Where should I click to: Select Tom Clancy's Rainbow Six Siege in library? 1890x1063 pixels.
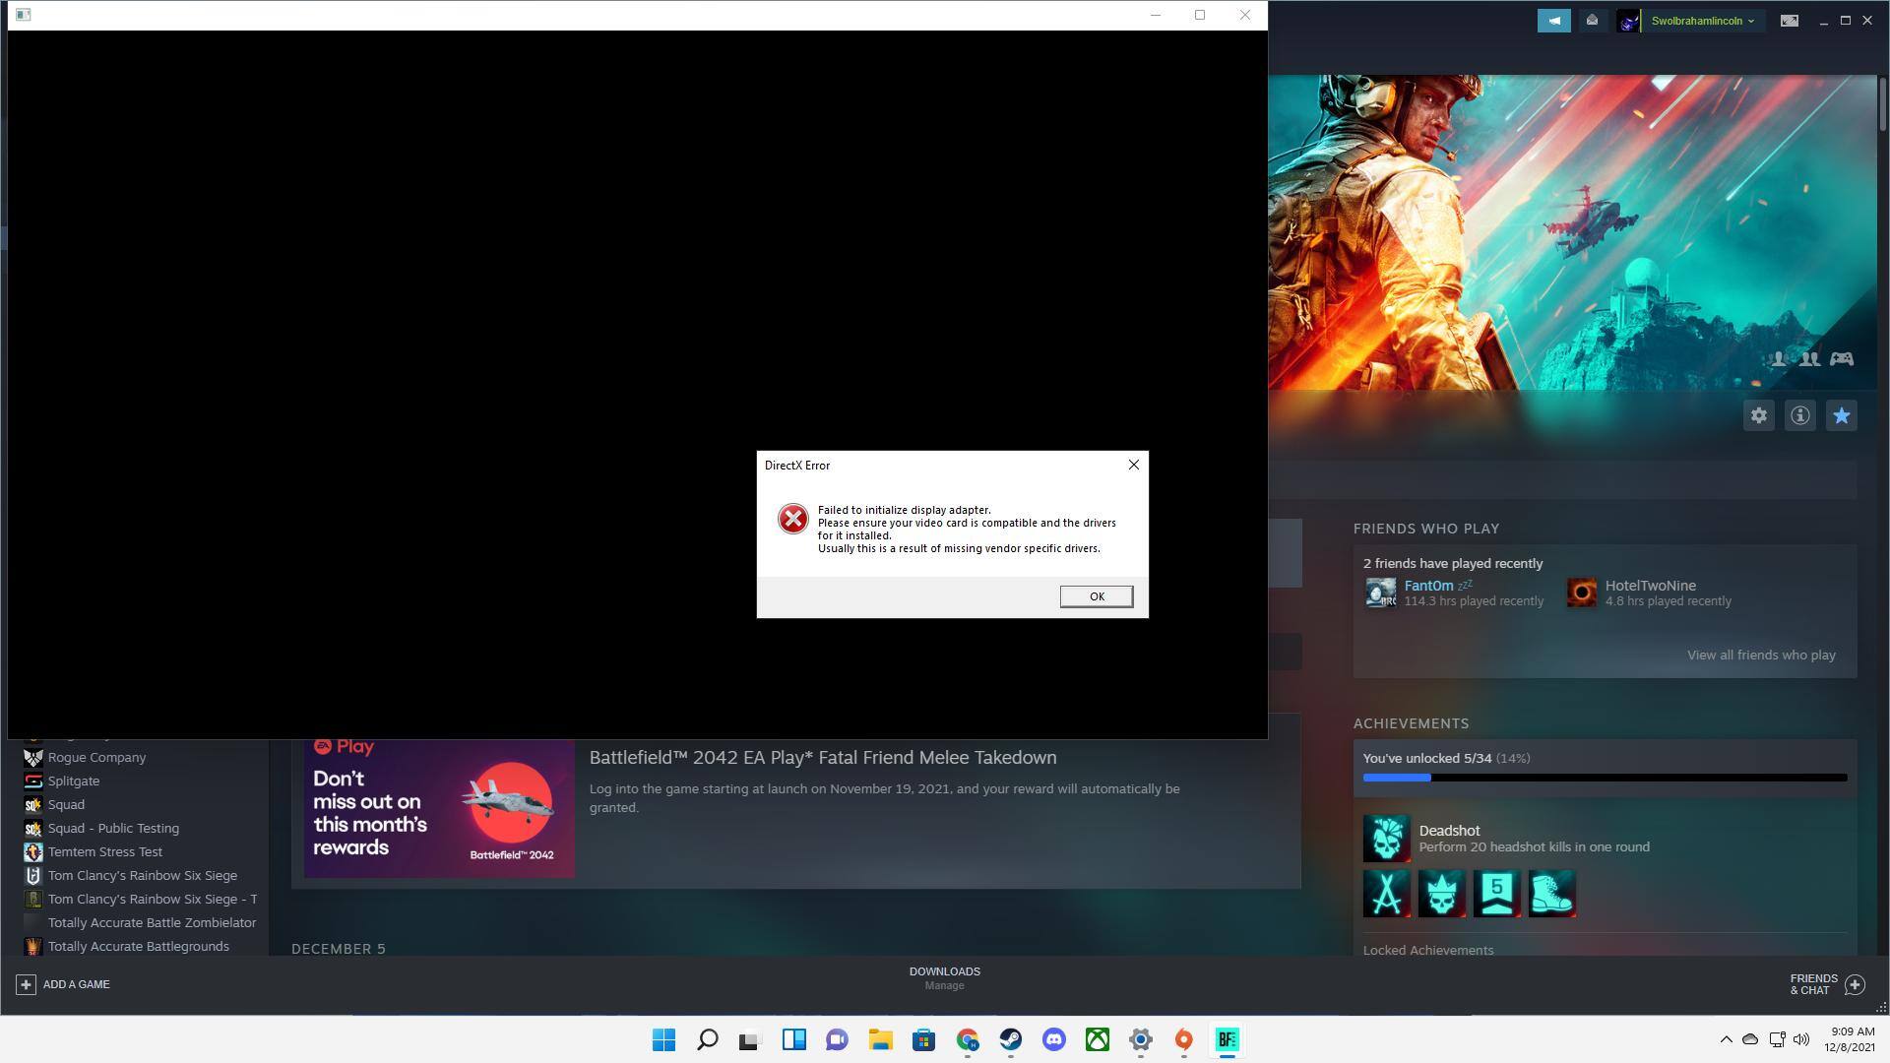click(142, 876)
